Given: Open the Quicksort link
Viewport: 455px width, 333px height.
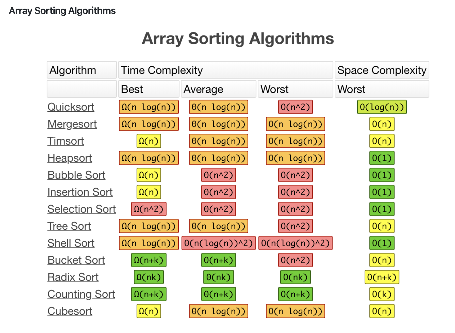Looking at the screenshot, I should click(71, 107).
